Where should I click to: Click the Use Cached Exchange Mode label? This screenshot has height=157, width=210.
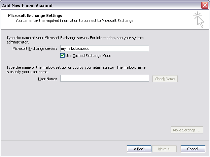[88, 56]
